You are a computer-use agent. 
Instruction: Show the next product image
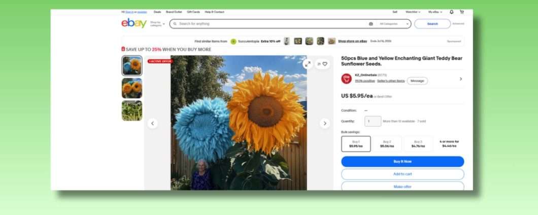pos(325,123)
